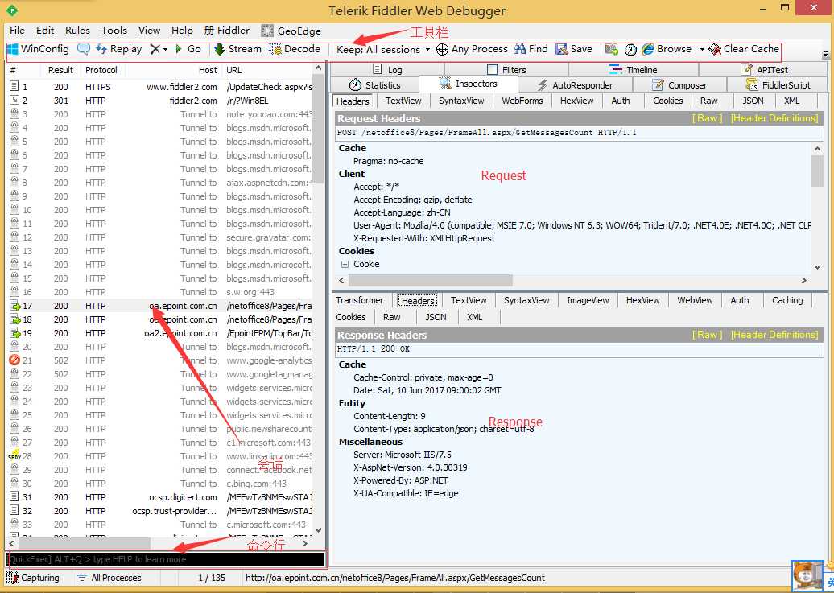Select session 2 redirect icon
Viewport: 834px width, 593px height.
click(x=14, y=100)
